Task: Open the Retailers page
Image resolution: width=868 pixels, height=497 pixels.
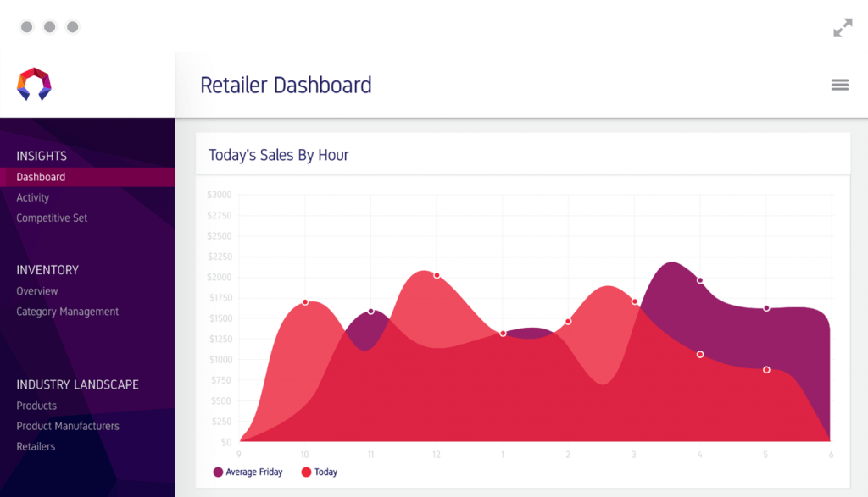Action: (36, 446)
